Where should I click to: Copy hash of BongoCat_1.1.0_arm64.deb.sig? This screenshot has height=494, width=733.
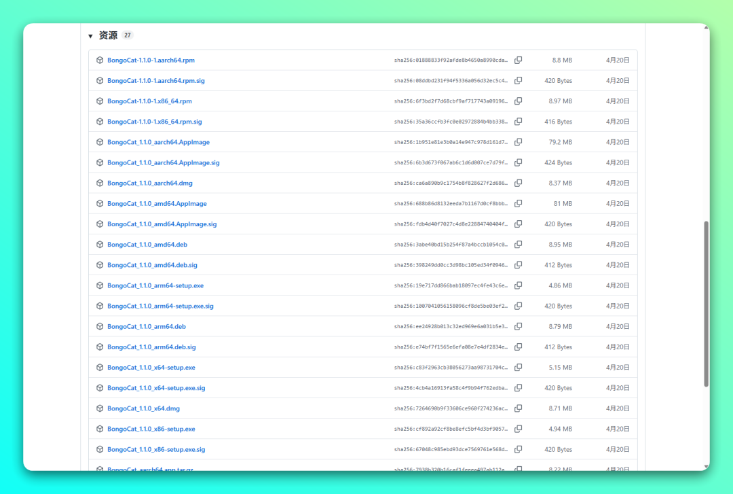518,347
